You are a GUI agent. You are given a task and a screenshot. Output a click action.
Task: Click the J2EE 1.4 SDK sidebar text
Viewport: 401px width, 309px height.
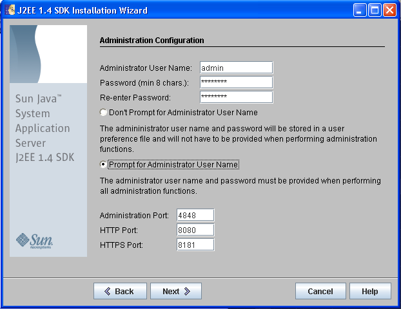point(44,158)
